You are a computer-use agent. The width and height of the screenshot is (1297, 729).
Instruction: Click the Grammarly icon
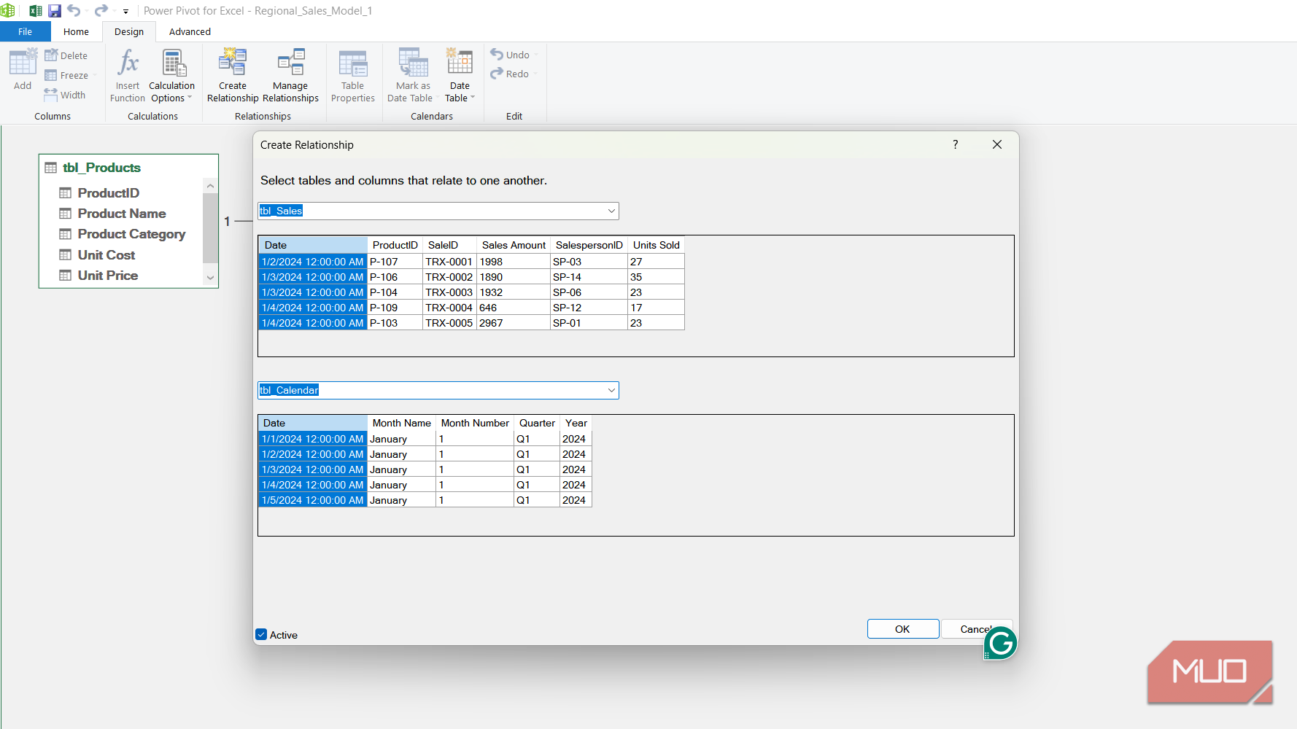coord(1000,643)
